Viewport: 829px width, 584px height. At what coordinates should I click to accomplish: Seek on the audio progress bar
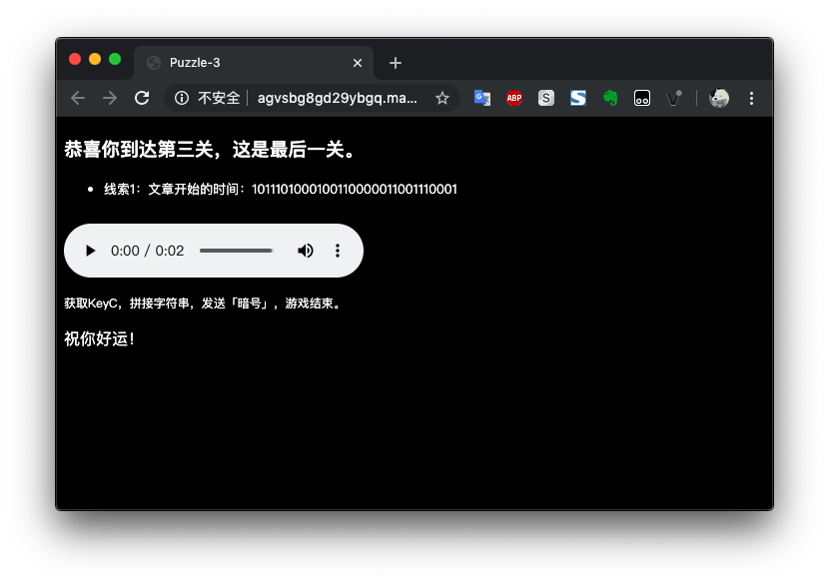pyautogui.click(x=236, y=251)
